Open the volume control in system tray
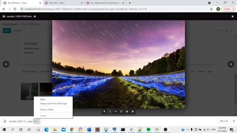This screenshot has width=237, height=133. [x=208, y=130]
